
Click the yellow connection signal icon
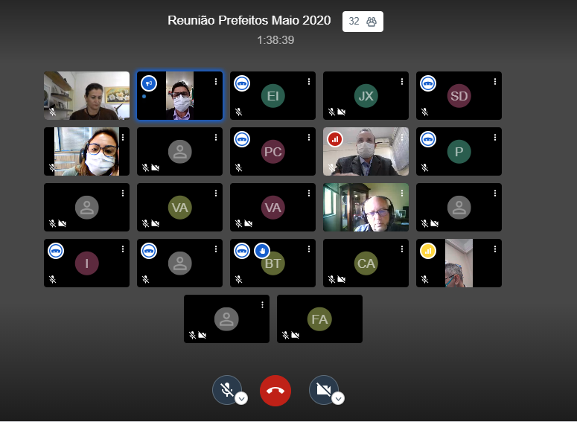428,251
